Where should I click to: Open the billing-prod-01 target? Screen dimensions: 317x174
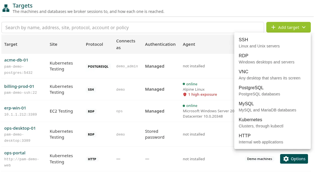(19, 86)
